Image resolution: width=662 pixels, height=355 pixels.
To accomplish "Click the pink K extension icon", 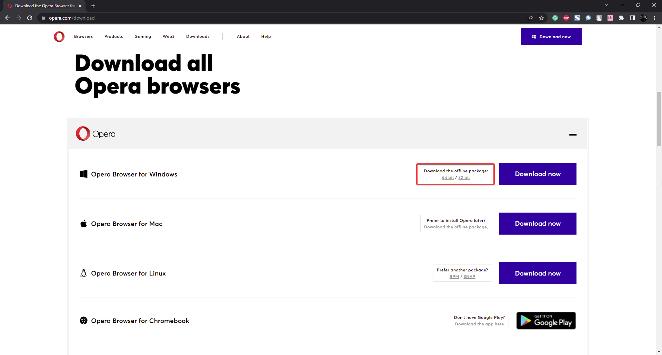I will (x=610, y=18).
